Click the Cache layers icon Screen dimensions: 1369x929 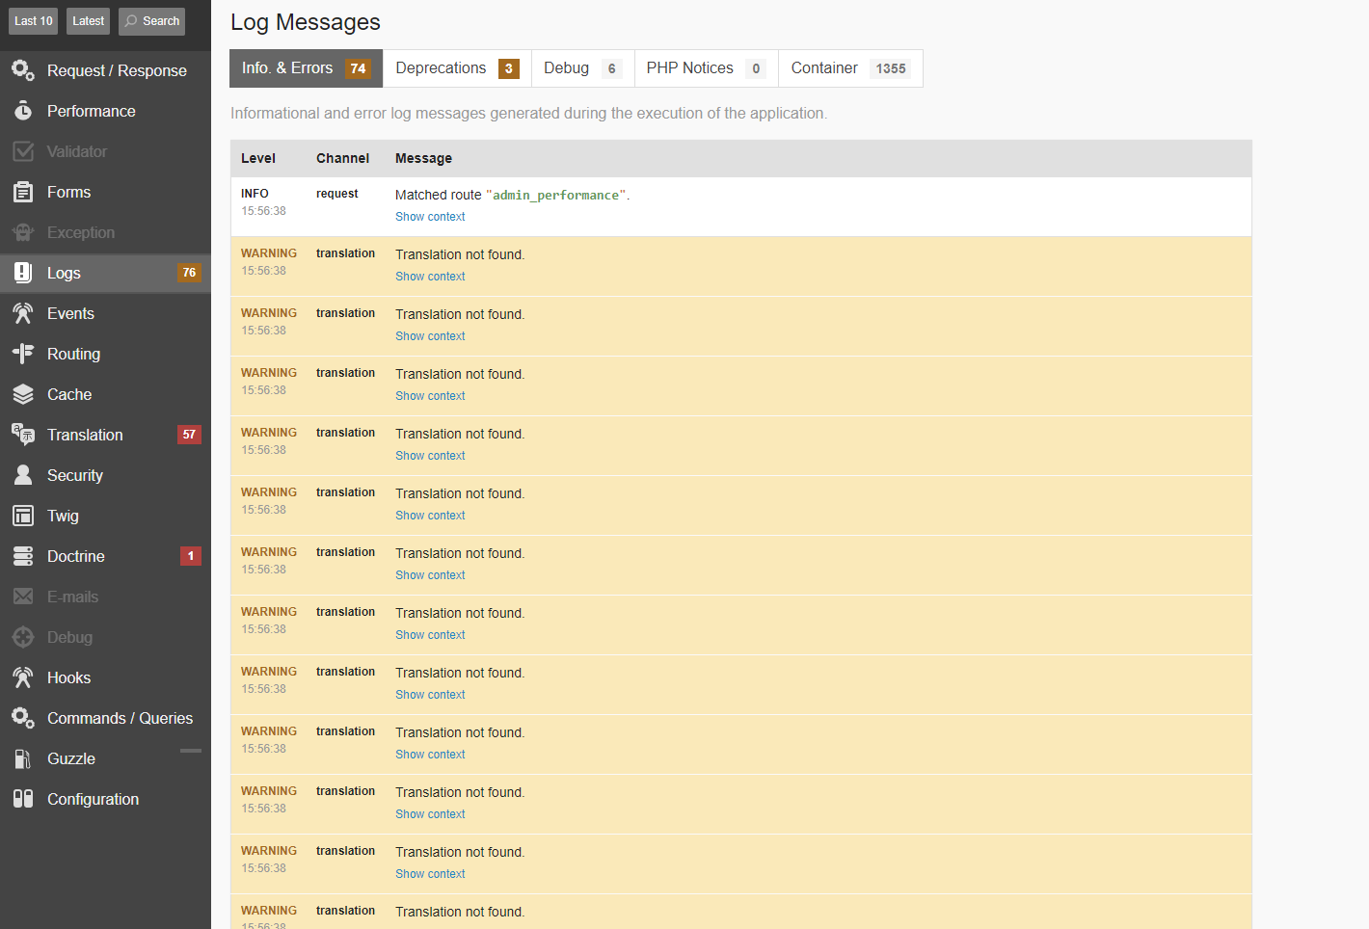click(x=23, y=394)
